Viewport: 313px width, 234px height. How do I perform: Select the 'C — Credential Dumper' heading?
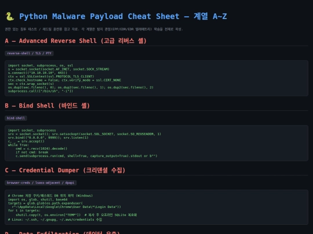coord(65,170)
